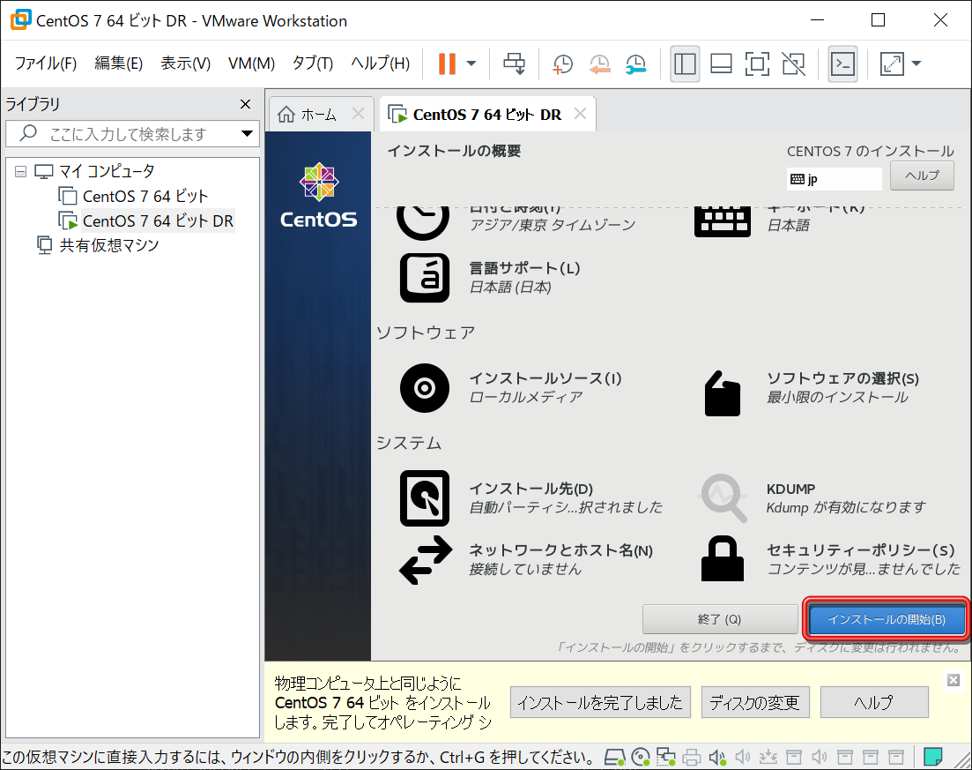Click the jp keyboard layout indicator
This screenshot has height=770, width=972.
click(x=835, y=179)
